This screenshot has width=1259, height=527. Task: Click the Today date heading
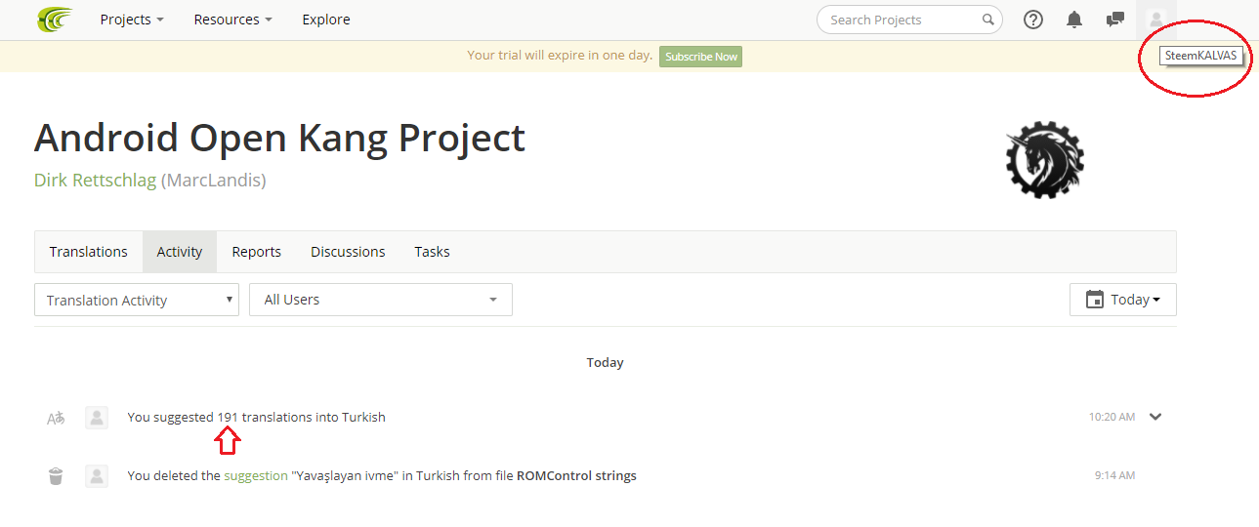tap(605, 362)
